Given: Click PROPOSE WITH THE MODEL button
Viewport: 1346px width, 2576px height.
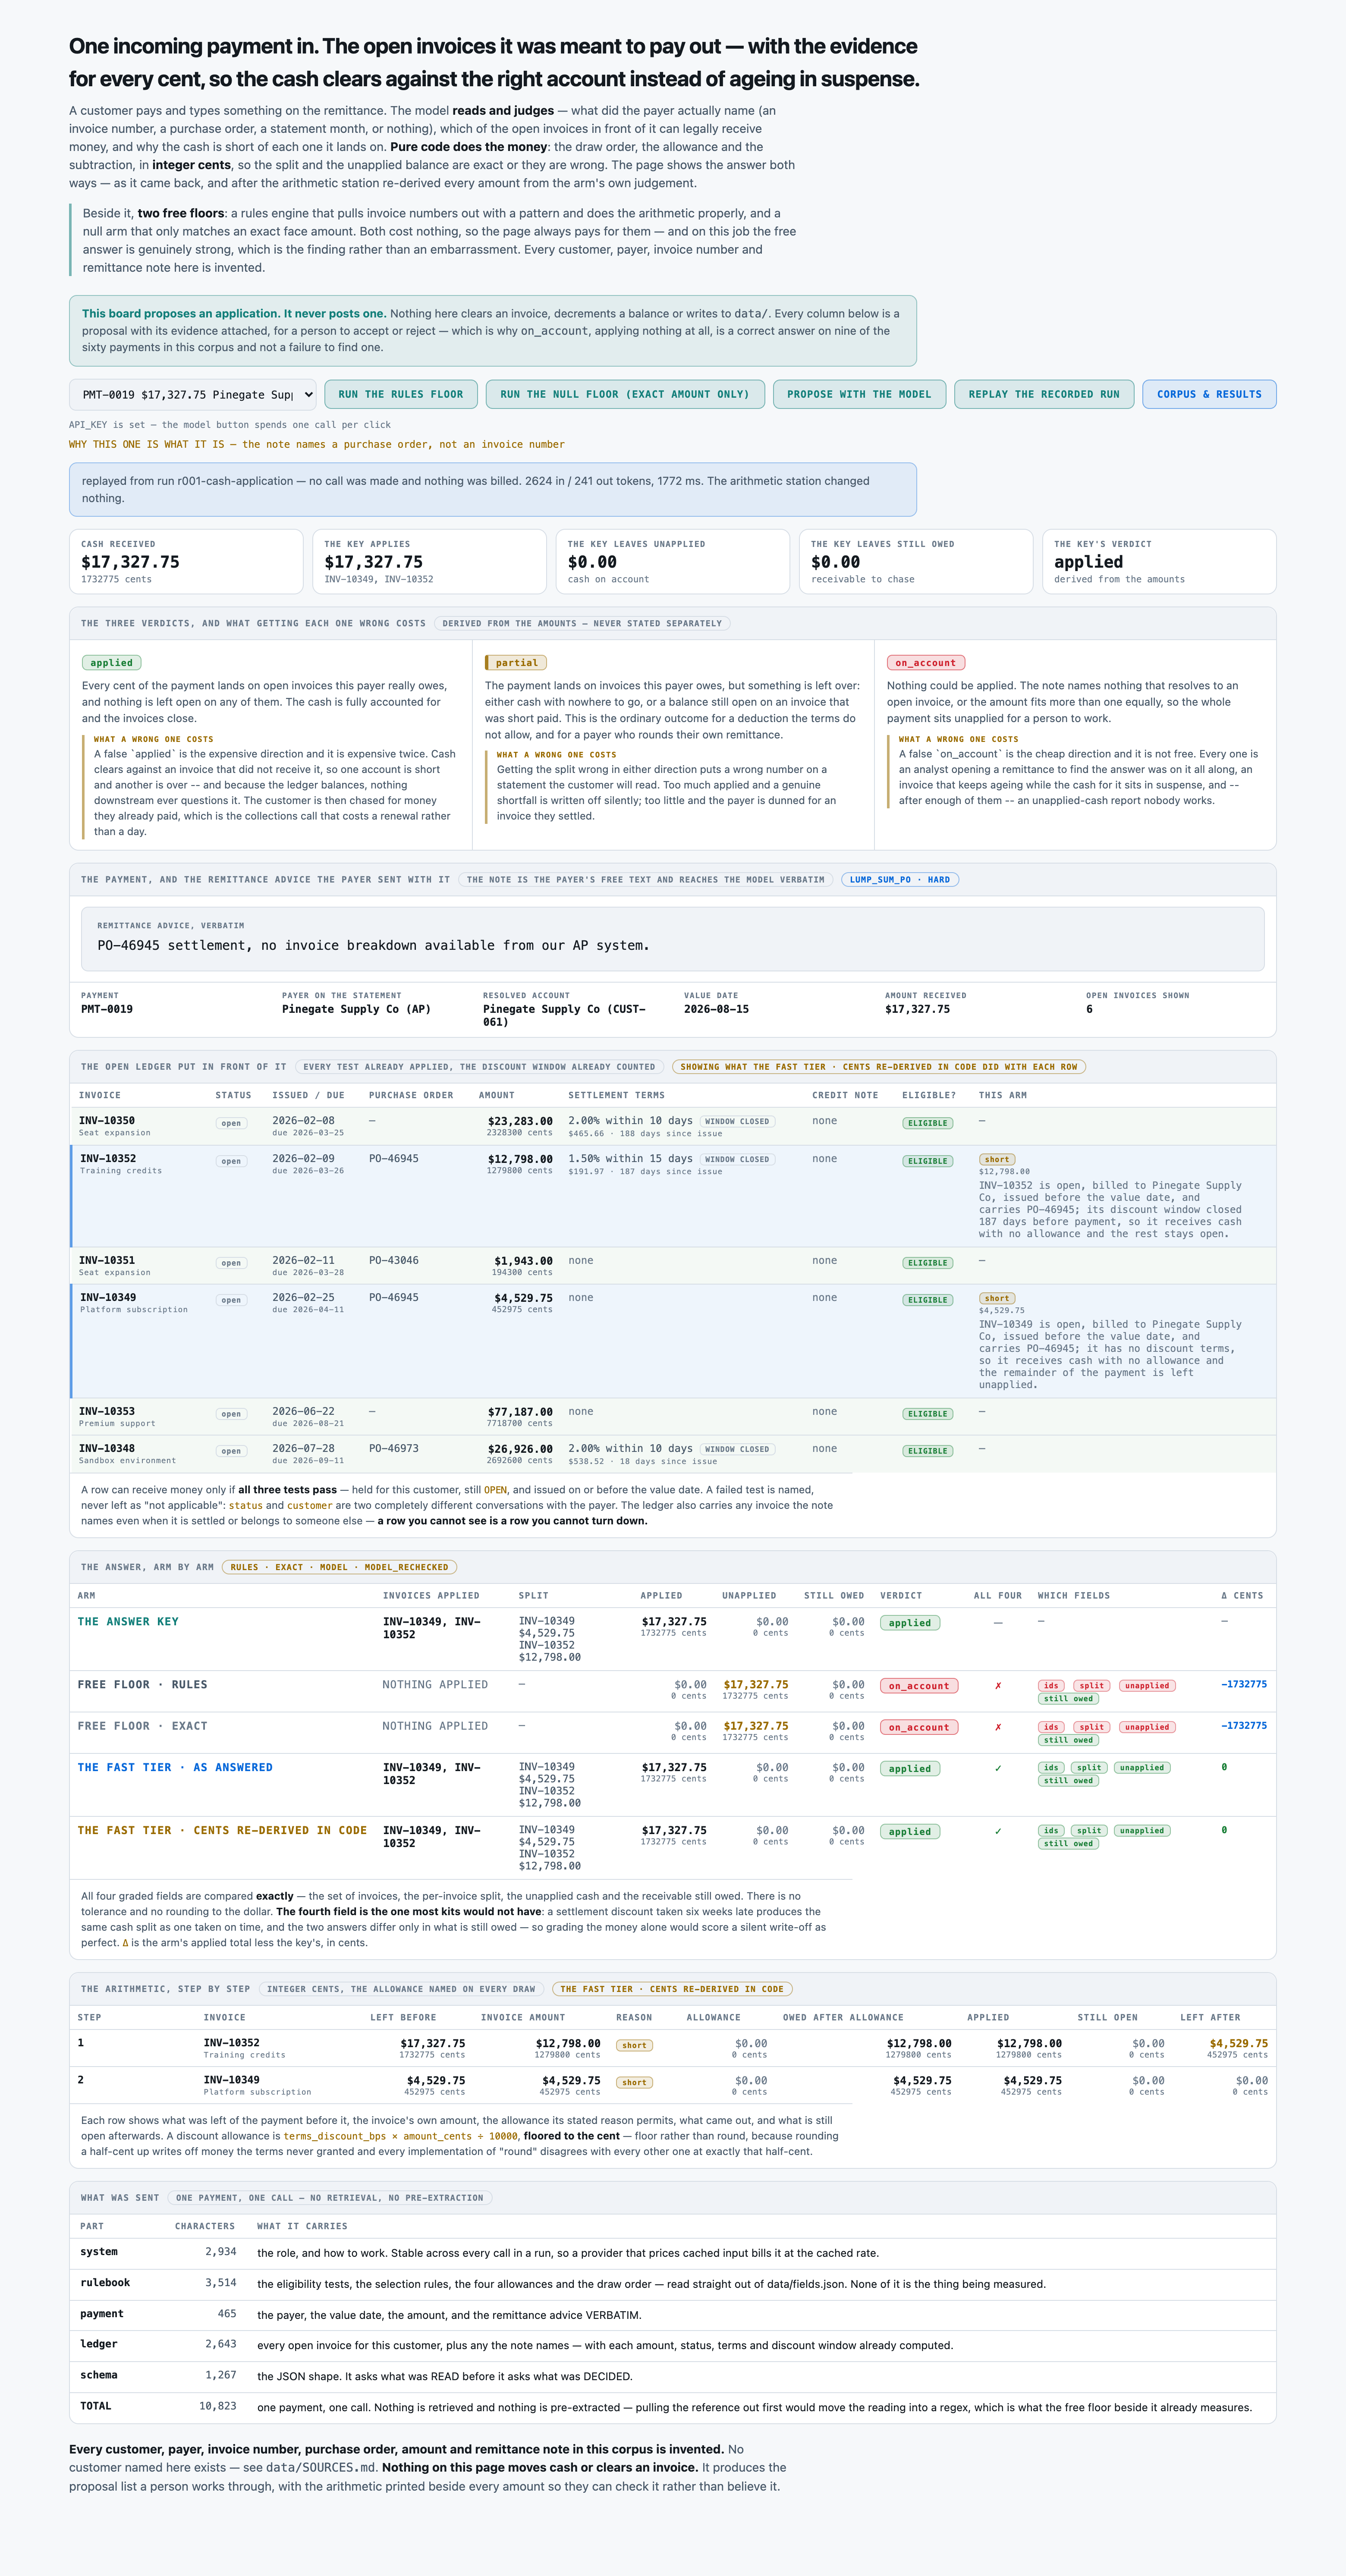Looking at the screenshot, I should 859,394.
